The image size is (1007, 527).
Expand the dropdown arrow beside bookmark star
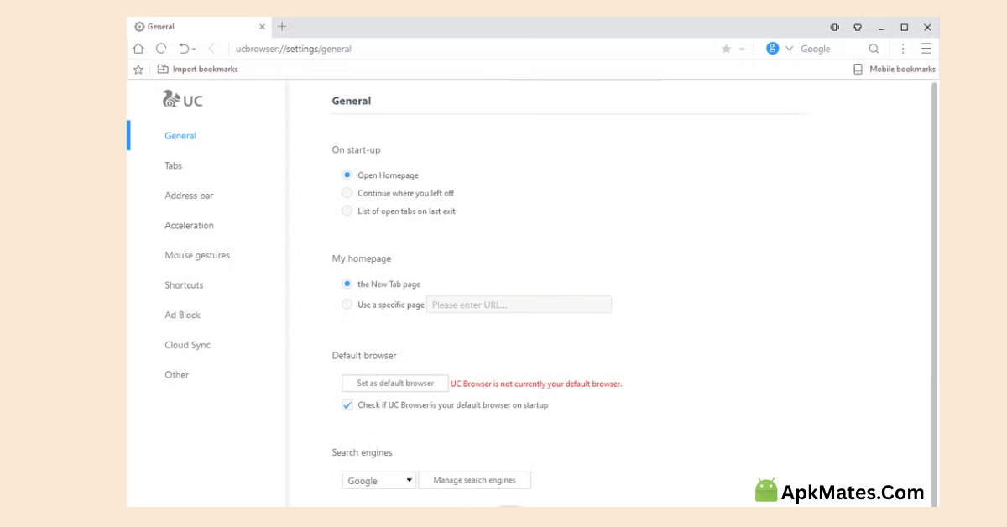pyautogui.click(x=742, y=50)
